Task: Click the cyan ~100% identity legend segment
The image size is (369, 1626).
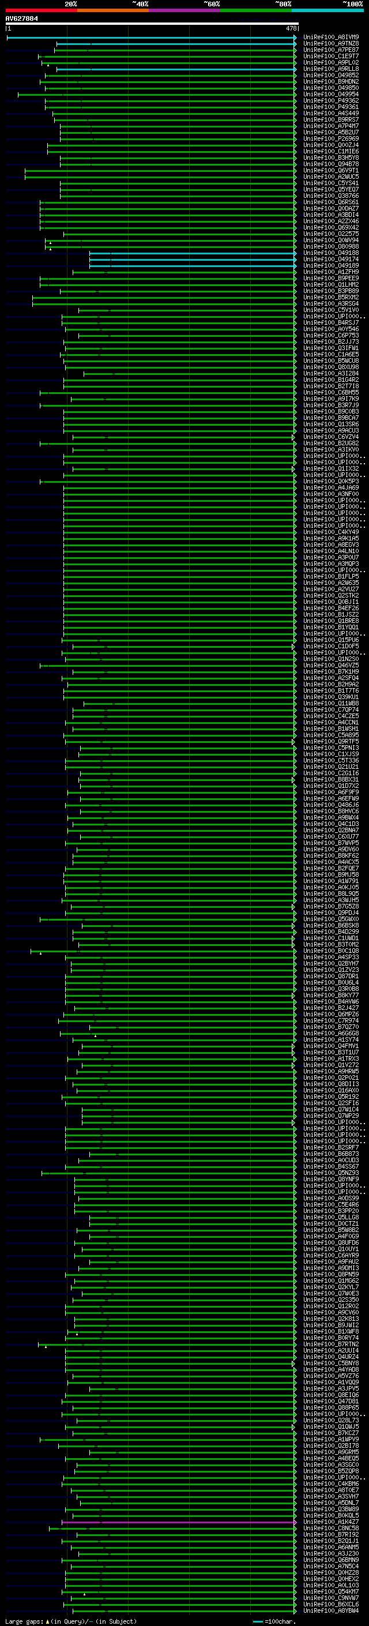Action: (x=327, y=10)
